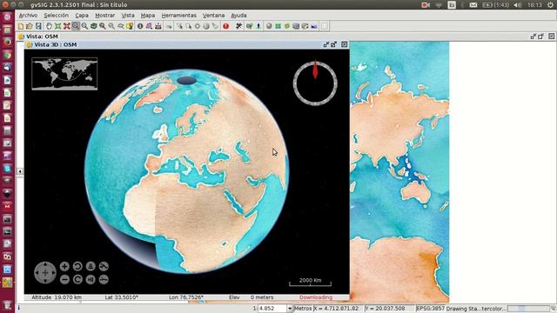557x313 pixels.
Task: Click the save floppy disk toolbar icon
Action: click(38, 26)
